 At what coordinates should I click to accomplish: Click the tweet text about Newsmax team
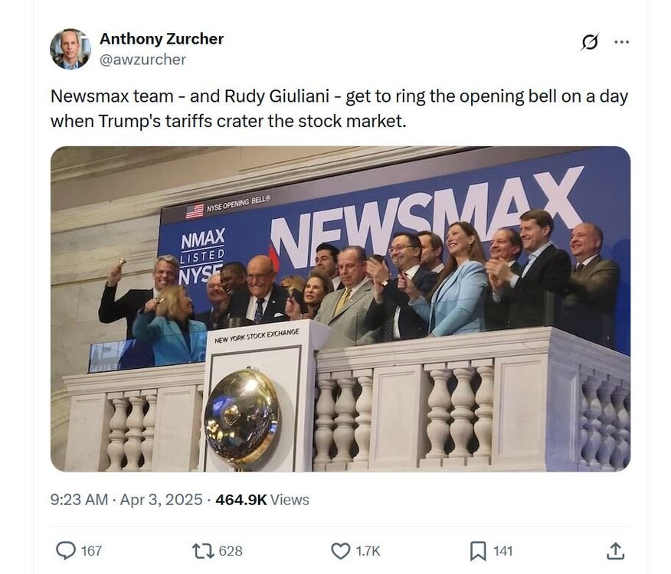tap(339, 109)
